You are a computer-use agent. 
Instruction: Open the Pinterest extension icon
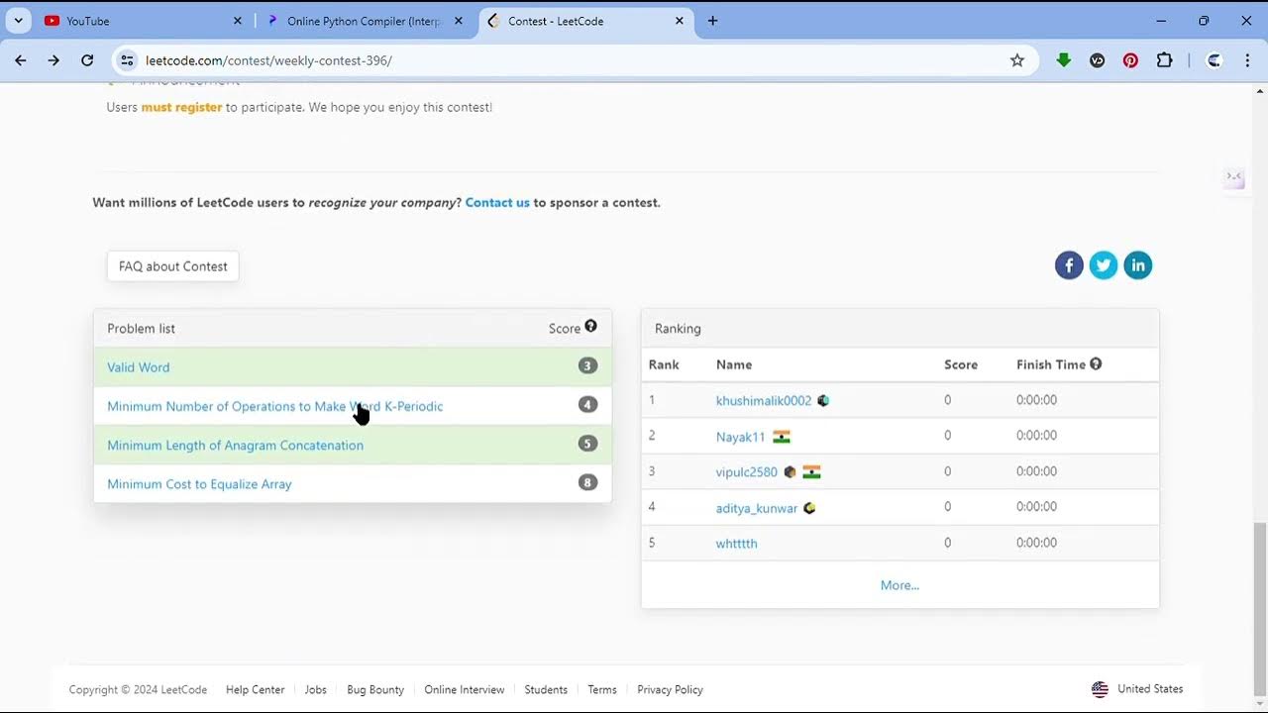[1130, 60]
